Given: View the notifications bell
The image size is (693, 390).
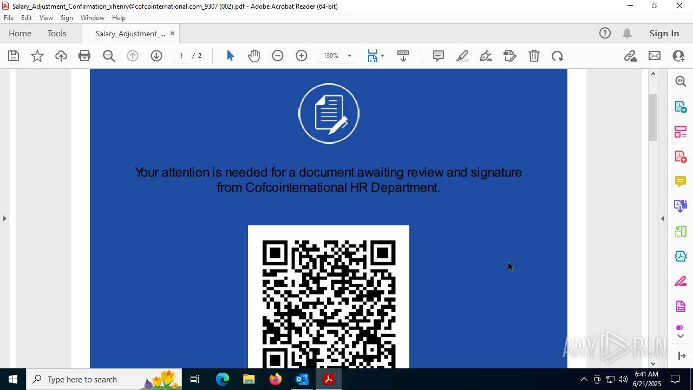Looking at the screenshot, I should (627, 33).
